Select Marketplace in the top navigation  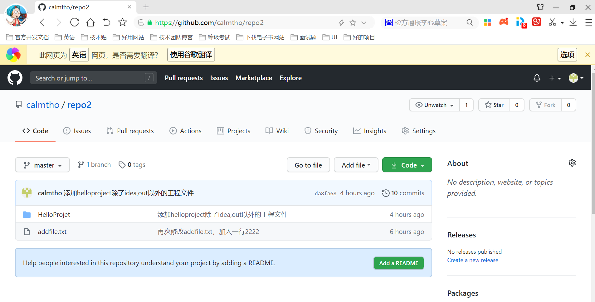(254, 78)
